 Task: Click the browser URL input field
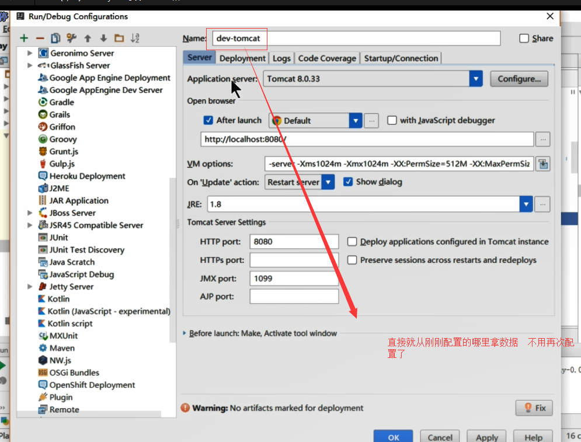click(367, 140)
